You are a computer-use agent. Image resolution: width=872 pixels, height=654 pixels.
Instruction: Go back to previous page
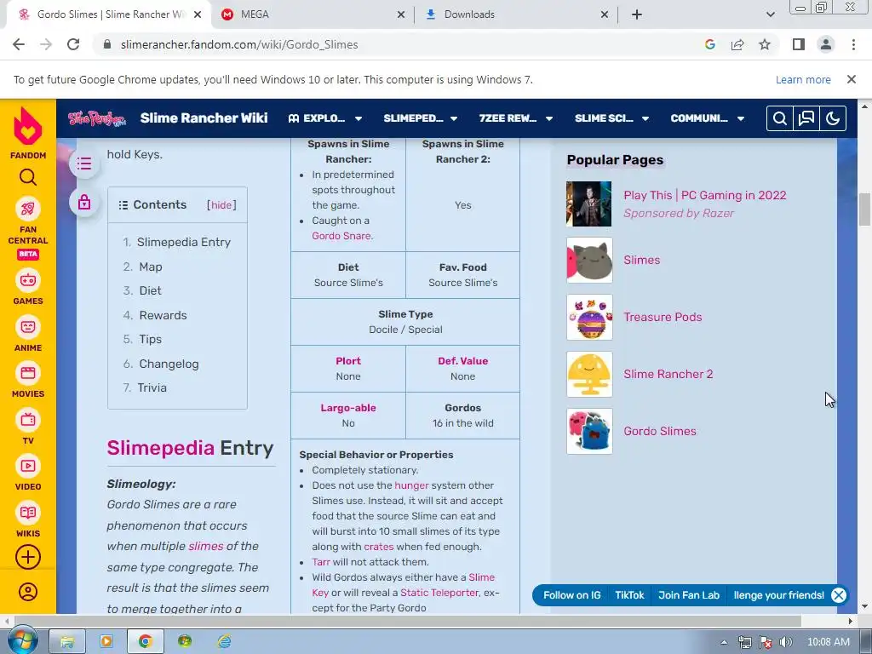point(19,44)
